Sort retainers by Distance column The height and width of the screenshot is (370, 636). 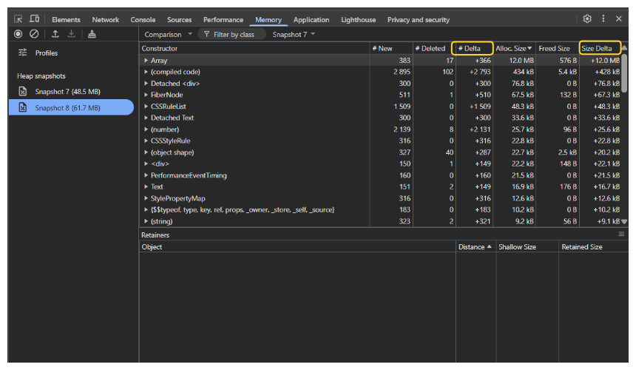point(476,246)
